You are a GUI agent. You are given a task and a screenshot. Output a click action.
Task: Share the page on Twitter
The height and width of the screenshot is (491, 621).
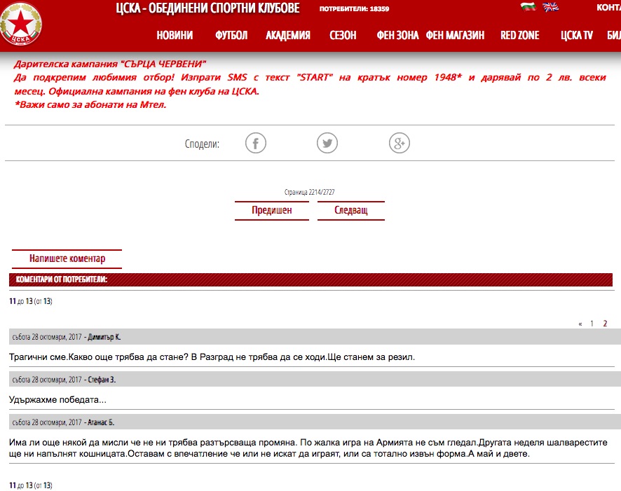pyautogui.click(x=327, y=144)
